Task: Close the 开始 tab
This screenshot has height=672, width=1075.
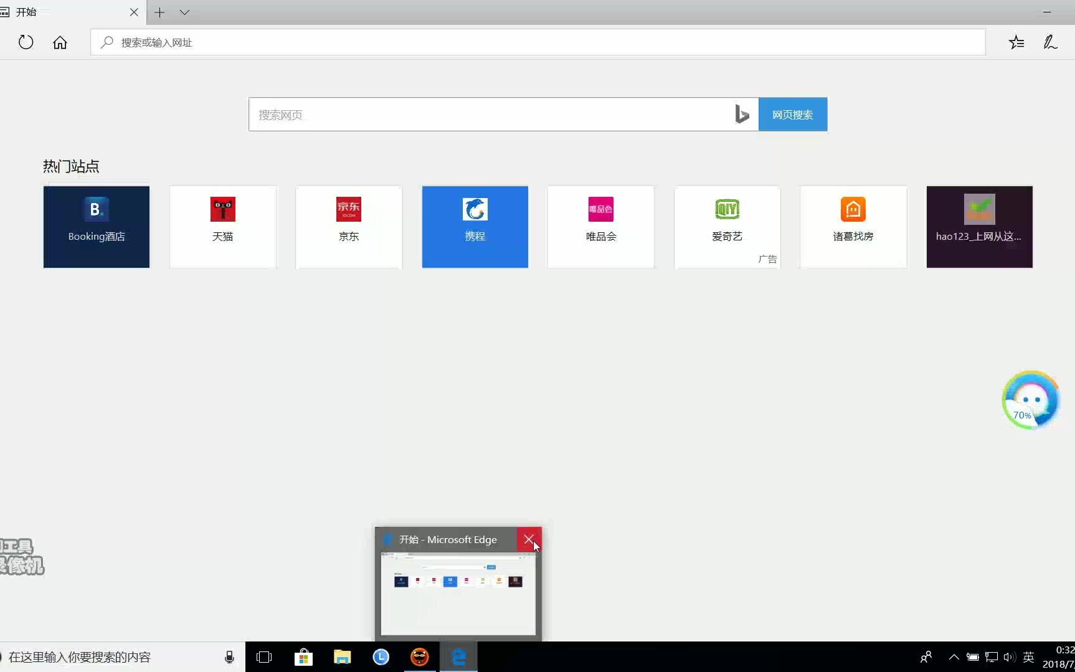Action: tap(134, 12)
